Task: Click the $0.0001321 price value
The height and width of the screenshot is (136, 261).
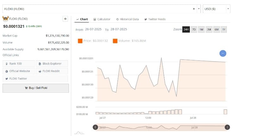Action: coord(14,27)
